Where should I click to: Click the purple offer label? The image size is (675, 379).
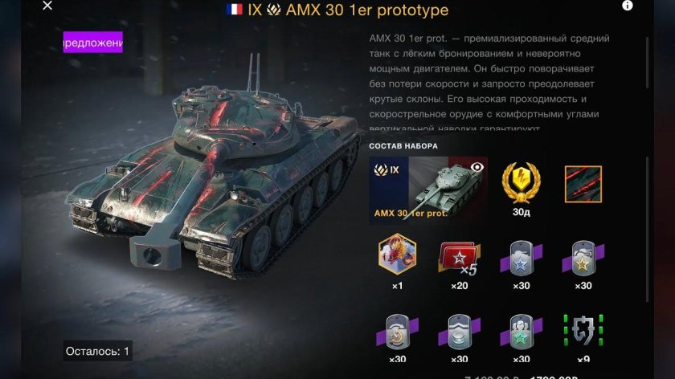[93, 43]
